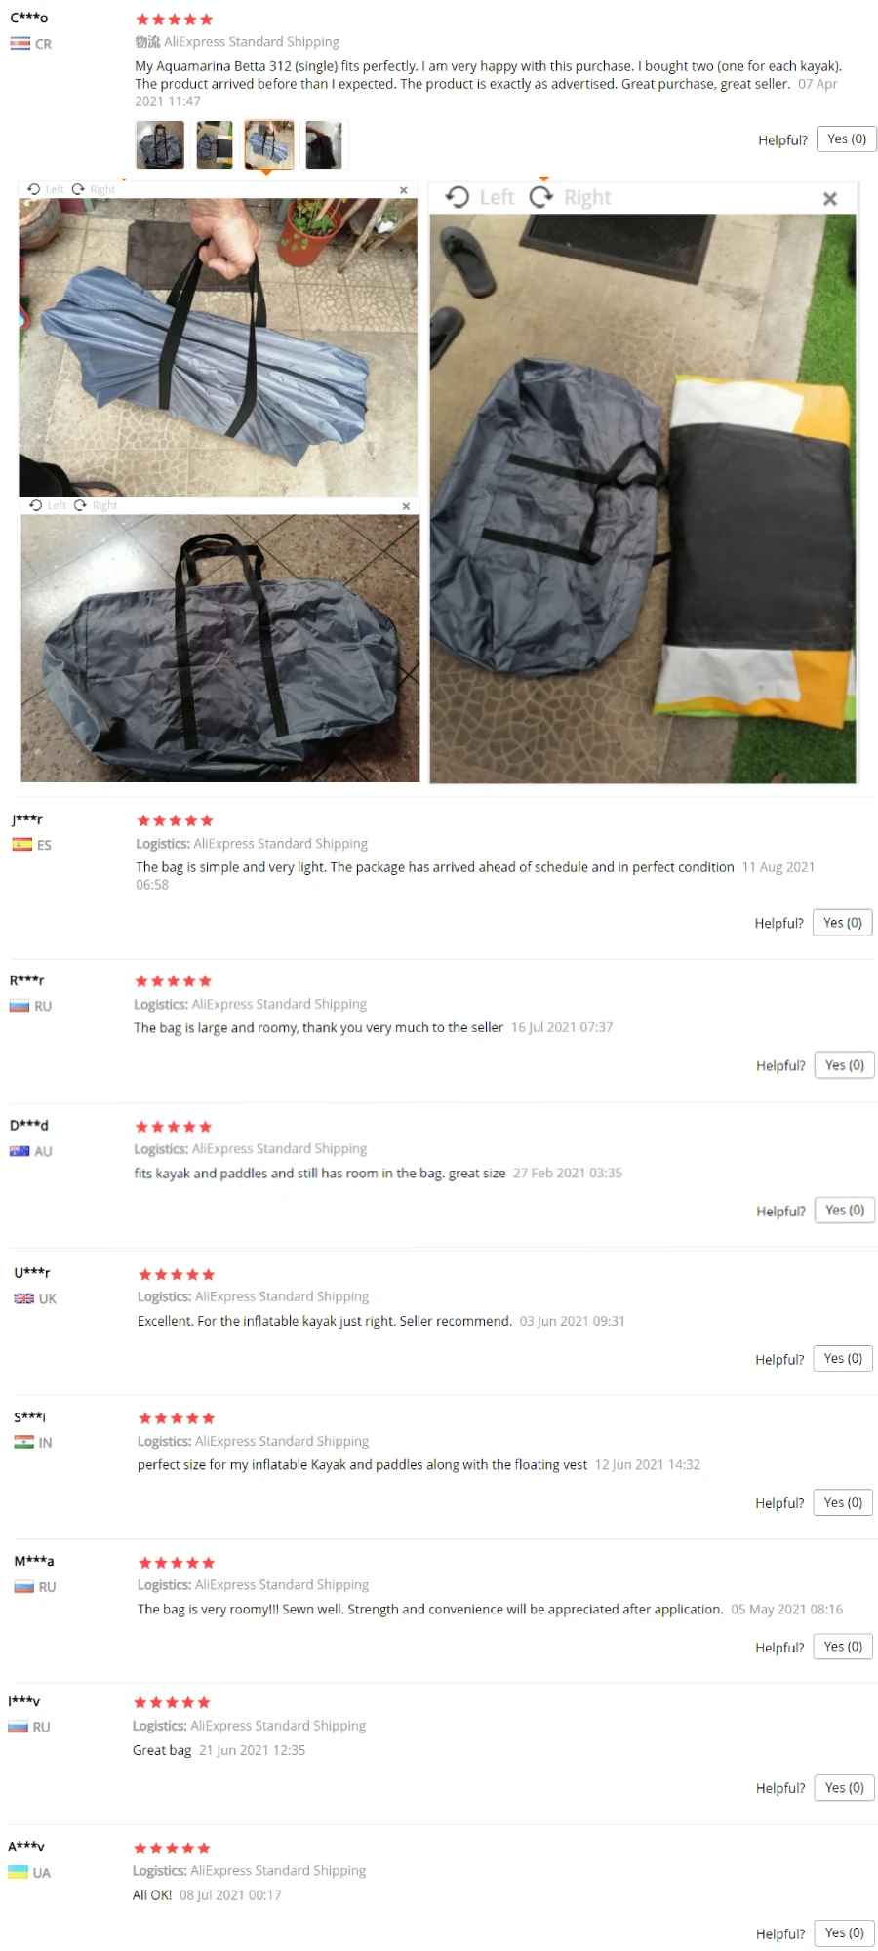Open the fourth review thumbnail image

[324, 144]
